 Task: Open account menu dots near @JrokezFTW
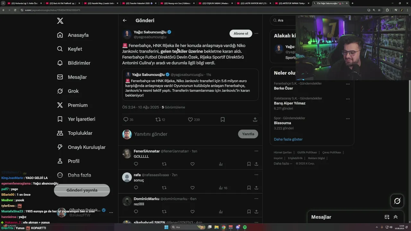pos(111,212)
